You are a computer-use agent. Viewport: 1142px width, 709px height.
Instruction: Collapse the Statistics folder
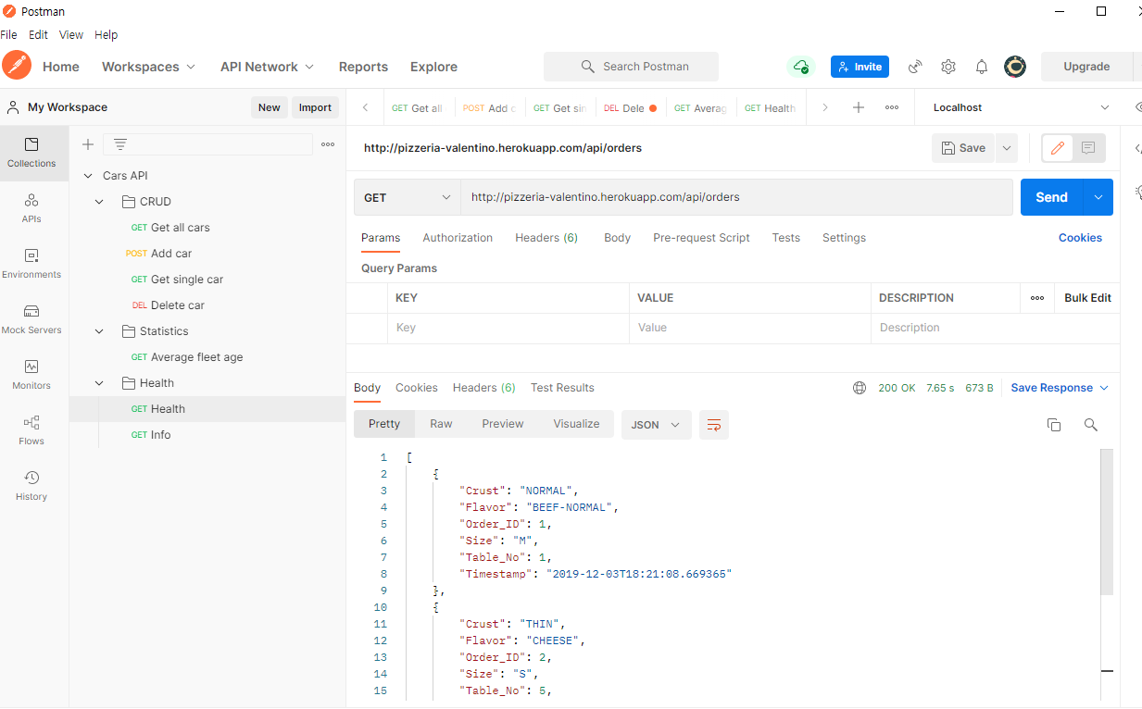(99, 331)
